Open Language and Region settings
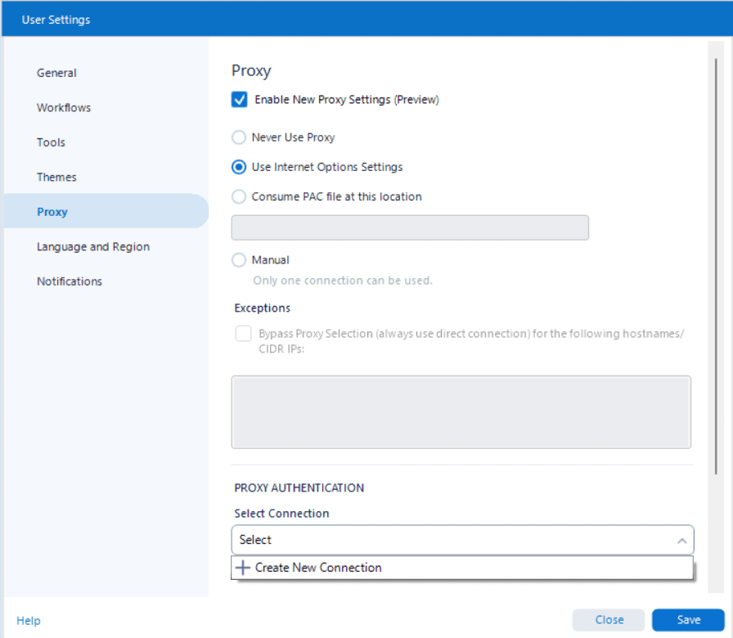 coord(93,247)
